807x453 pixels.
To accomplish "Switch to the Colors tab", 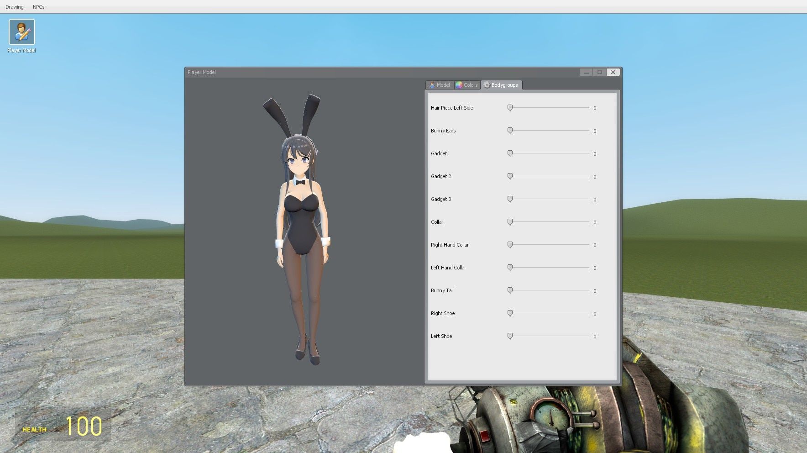I will 467,85.
